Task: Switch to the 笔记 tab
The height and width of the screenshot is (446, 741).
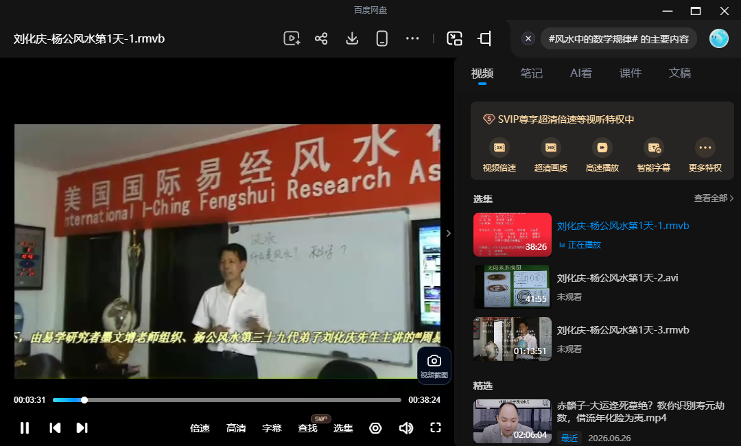Action: tap(531, 73)
